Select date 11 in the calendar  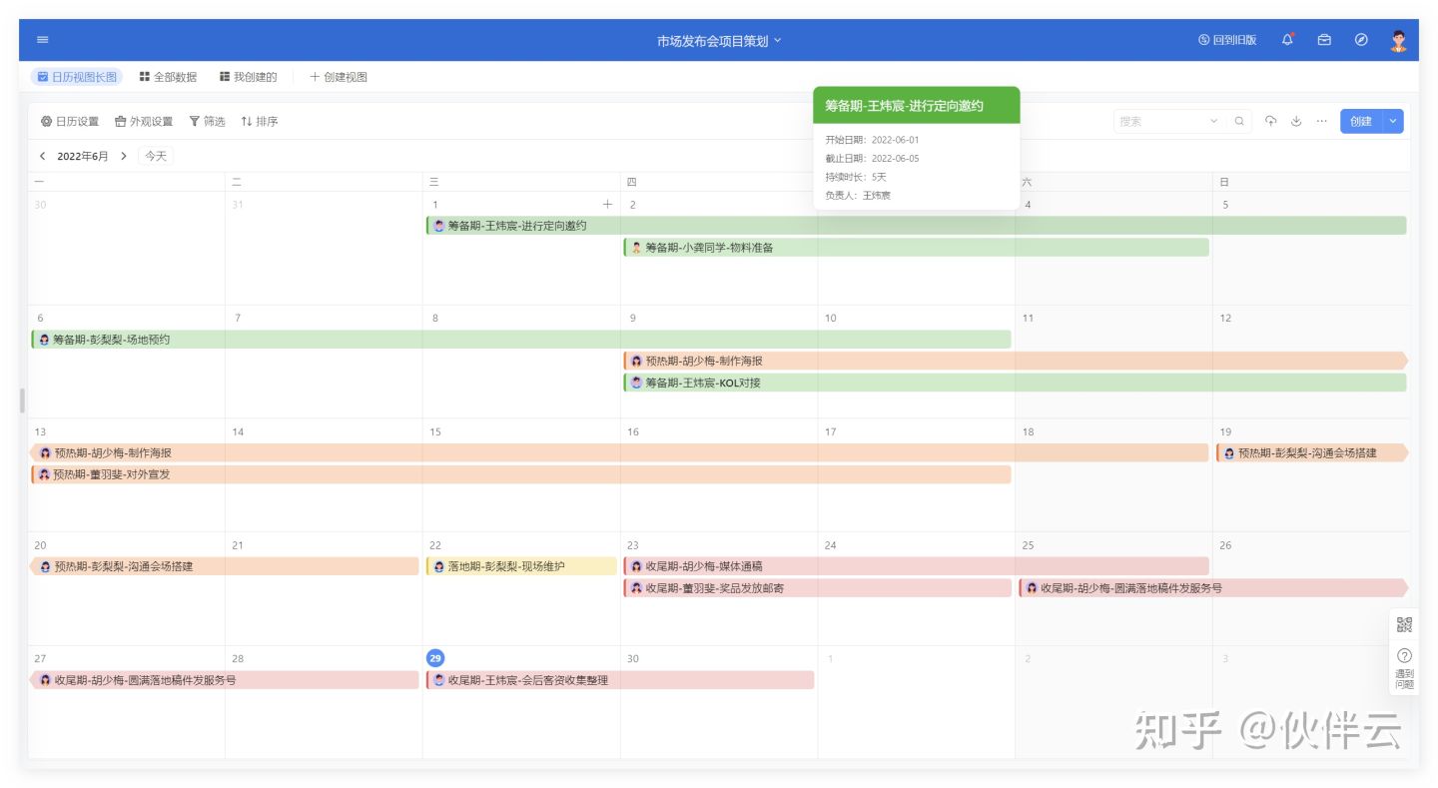[x=1028, y=318]
